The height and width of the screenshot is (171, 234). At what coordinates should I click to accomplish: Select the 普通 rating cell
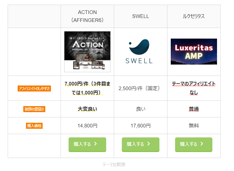coord(194,109)
